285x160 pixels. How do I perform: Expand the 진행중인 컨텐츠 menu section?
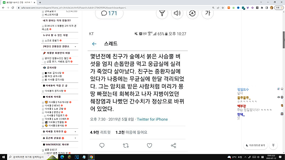point(75,47)
